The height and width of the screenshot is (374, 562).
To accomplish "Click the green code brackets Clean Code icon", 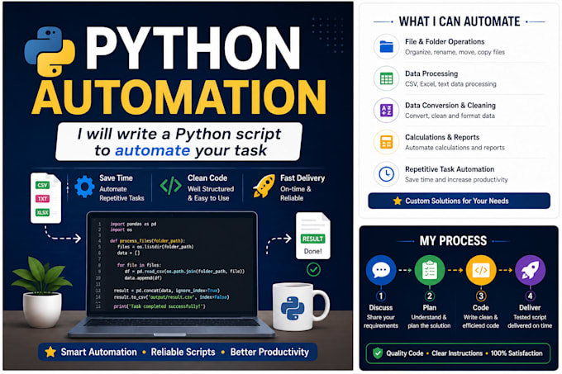I will (170, 186).
